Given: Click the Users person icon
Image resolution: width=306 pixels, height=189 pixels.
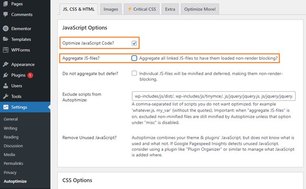Looking at the screenshot, I should point(6,86).
